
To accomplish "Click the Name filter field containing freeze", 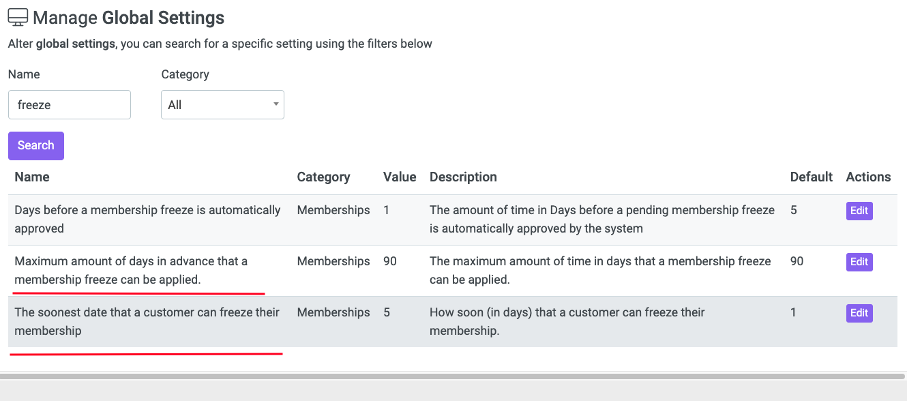I will point(70,105).
